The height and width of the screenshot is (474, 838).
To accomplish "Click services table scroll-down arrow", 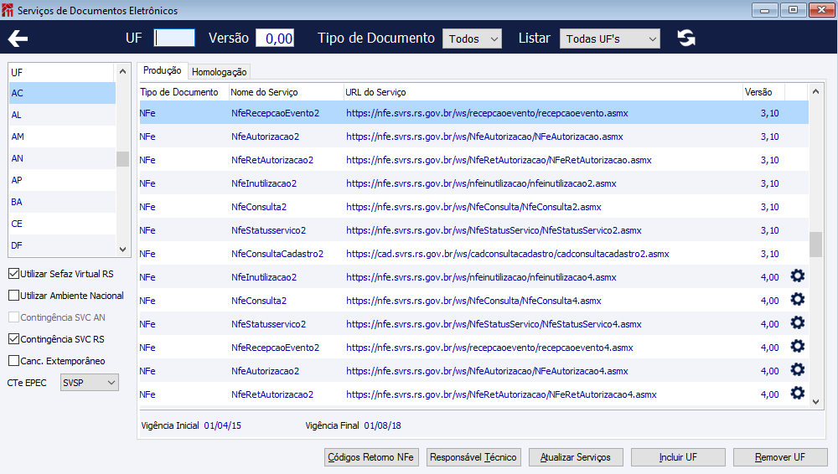I will 815,402.
